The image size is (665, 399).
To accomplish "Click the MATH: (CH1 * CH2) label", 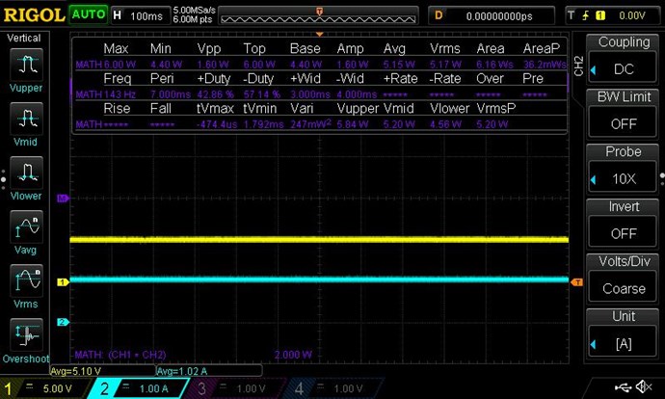I will (x=120, y=355).
